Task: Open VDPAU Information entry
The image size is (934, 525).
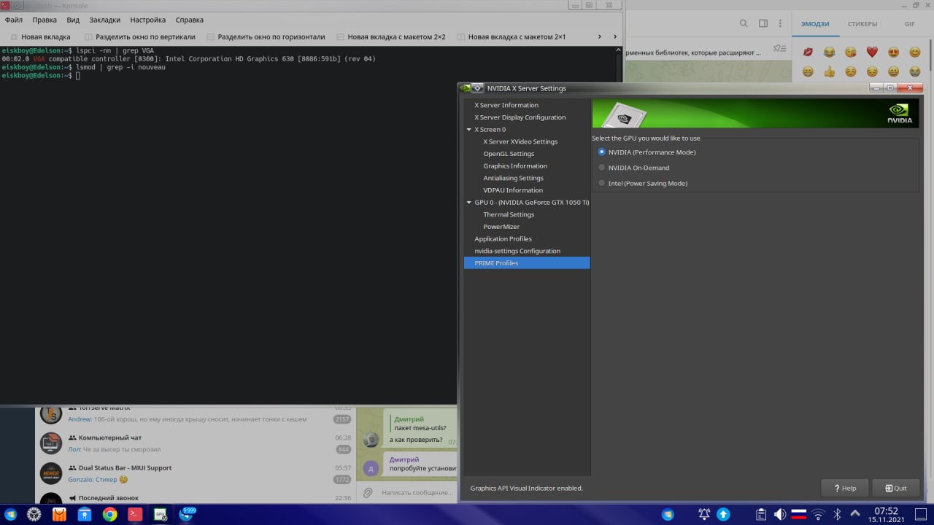Action: (x=513, y=190)
